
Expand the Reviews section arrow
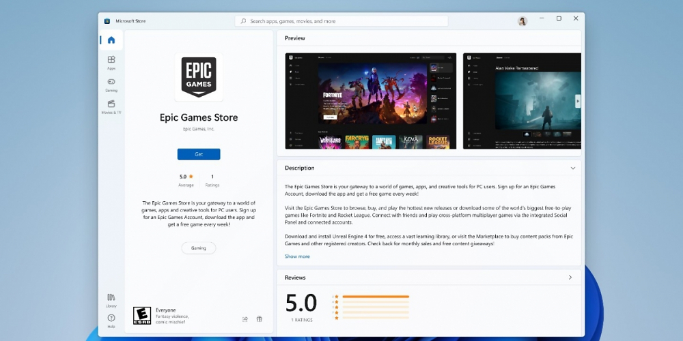[570, 278]
